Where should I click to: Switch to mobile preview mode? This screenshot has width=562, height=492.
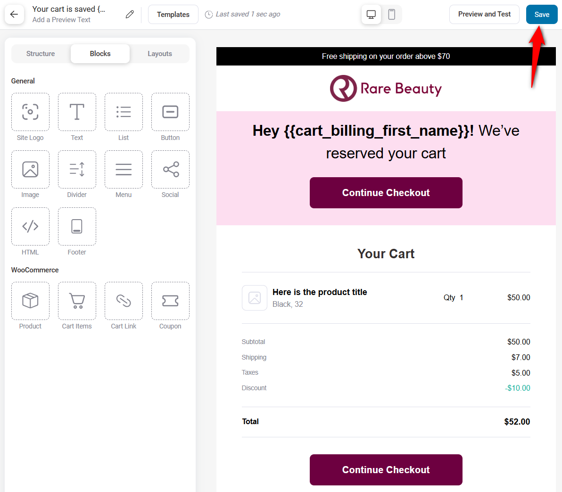tap(392, 15)
